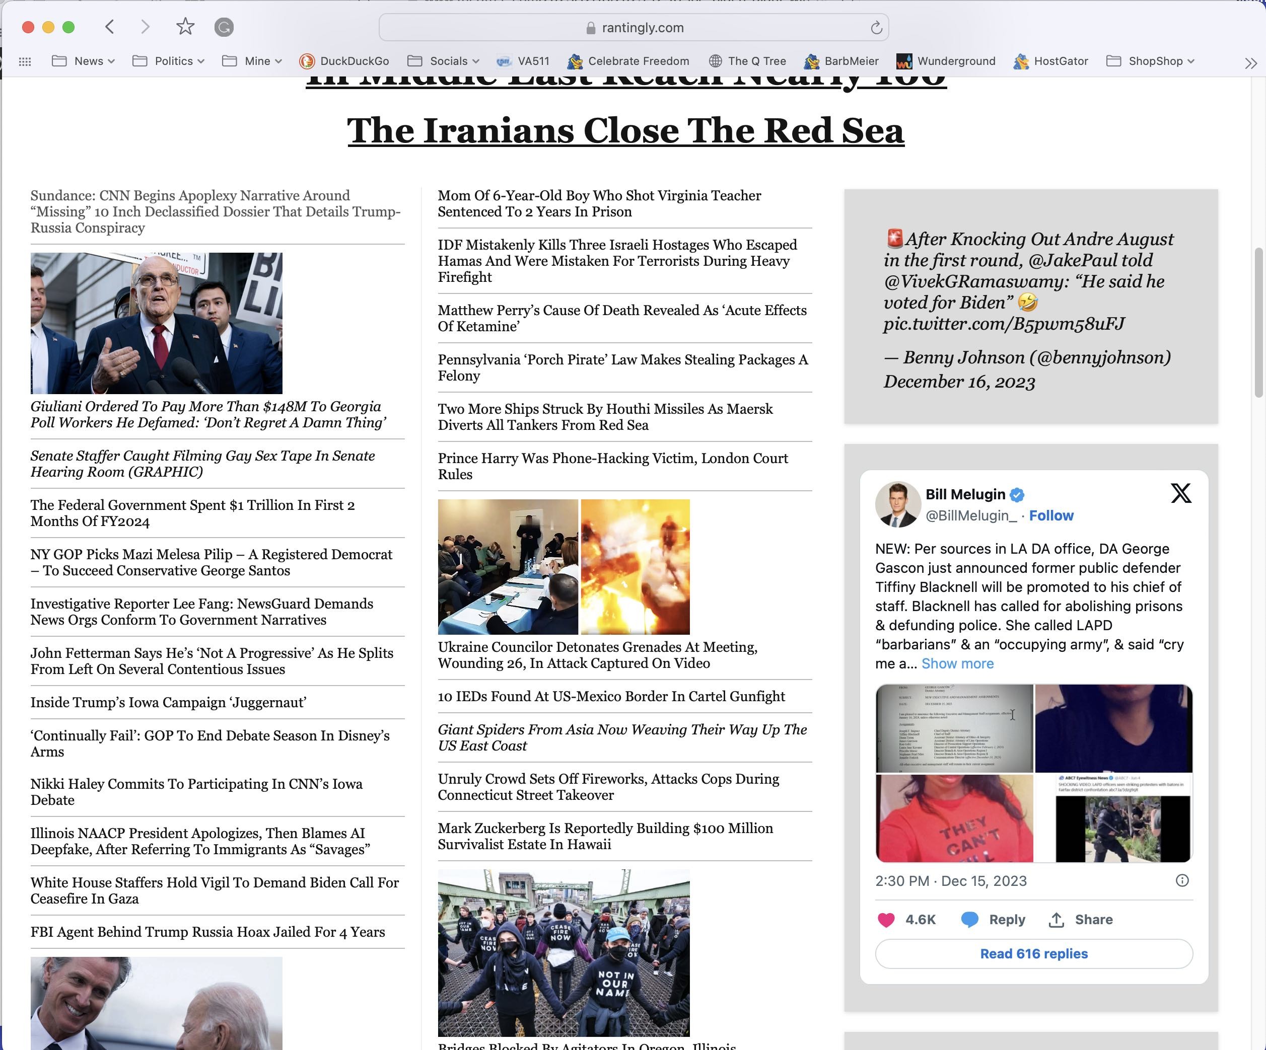The height and width of the screenshot is (1050, 1266).
Task: Expand the Socials bookmarks folder
Action: click(x=443, y=61)
